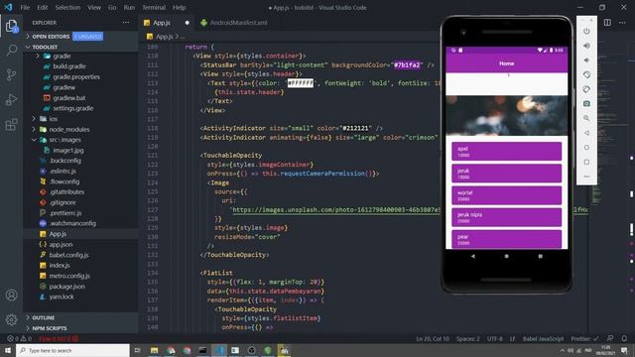Open the Help menu

[179, 7]
